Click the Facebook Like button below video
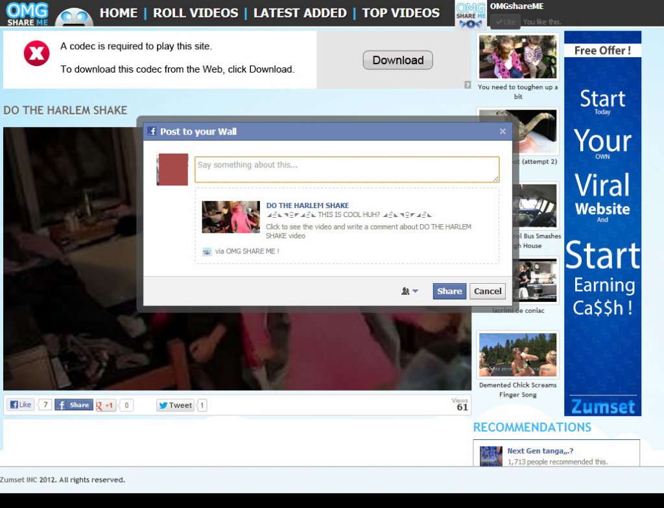This screenshot has height=508, width=664. (x=21, y=405)
